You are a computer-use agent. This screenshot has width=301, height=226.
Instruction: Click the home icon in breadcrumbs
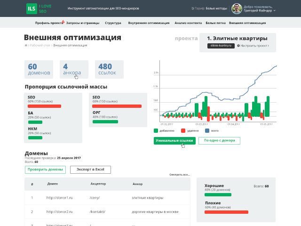[26, 45]
